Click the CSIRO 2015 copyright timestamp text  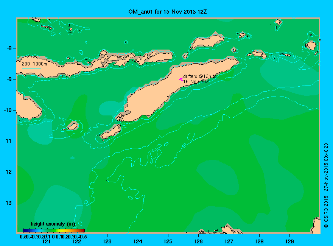(x=326, y=185)
